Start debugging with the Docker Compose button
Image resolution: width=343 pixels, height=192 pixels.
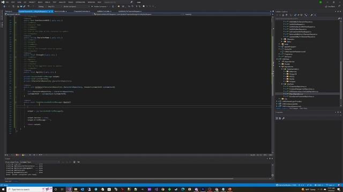coord(100,6)
